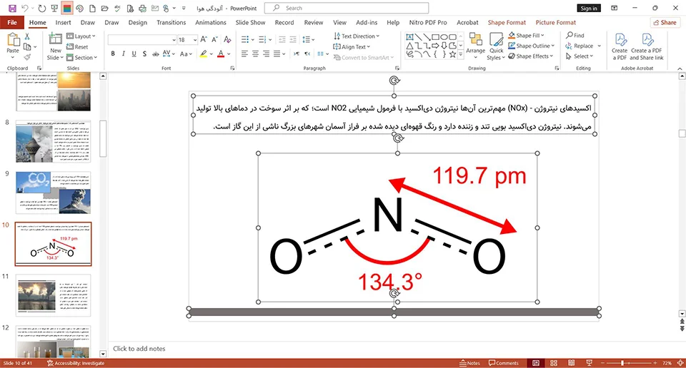Viewport: 686px width, 368px height.
Task: Expand the Layout dropdown
Action: 81,36
